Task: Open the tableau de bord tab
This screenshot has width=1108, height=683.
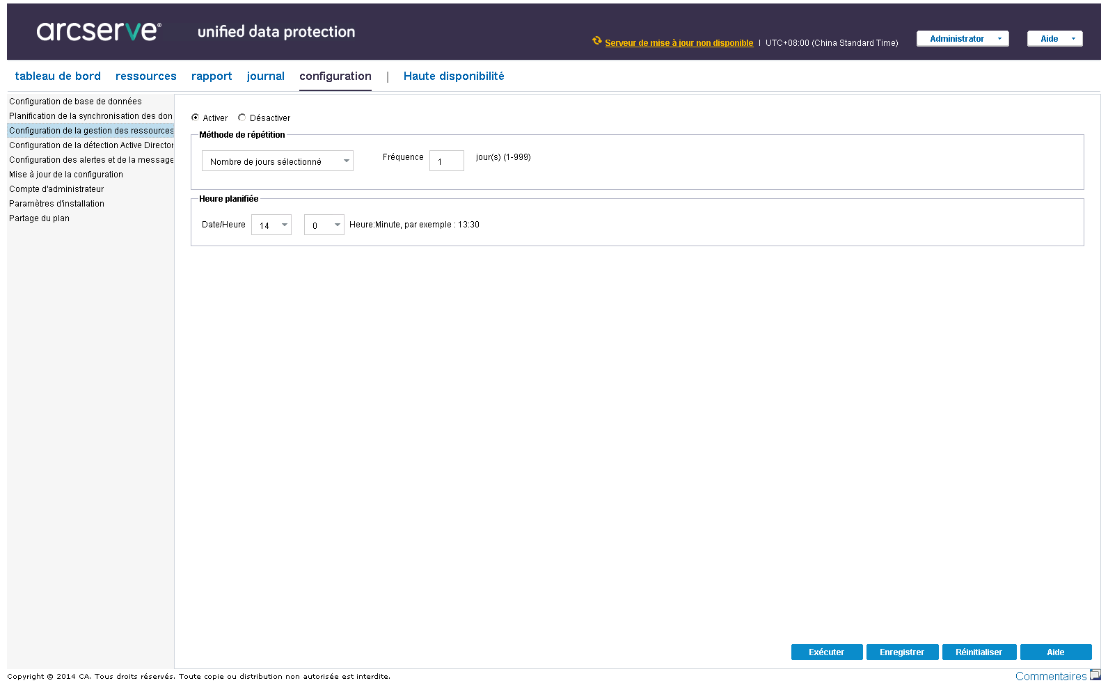Action: pyautogui.click(x=58, y=77)
